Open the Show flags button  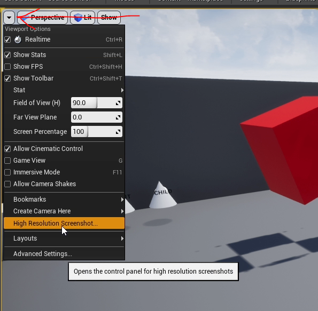(109, 18)
